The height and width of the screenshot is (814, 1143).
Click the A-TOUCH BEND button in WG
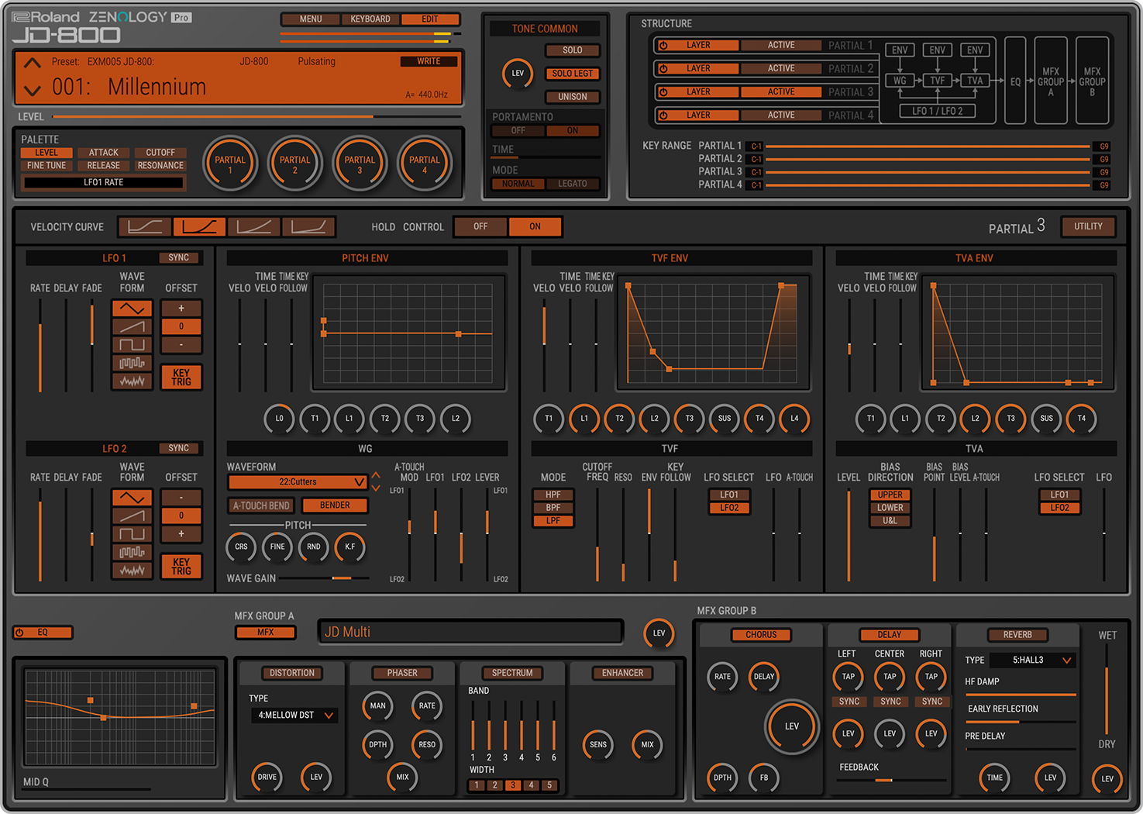(260, 505)
